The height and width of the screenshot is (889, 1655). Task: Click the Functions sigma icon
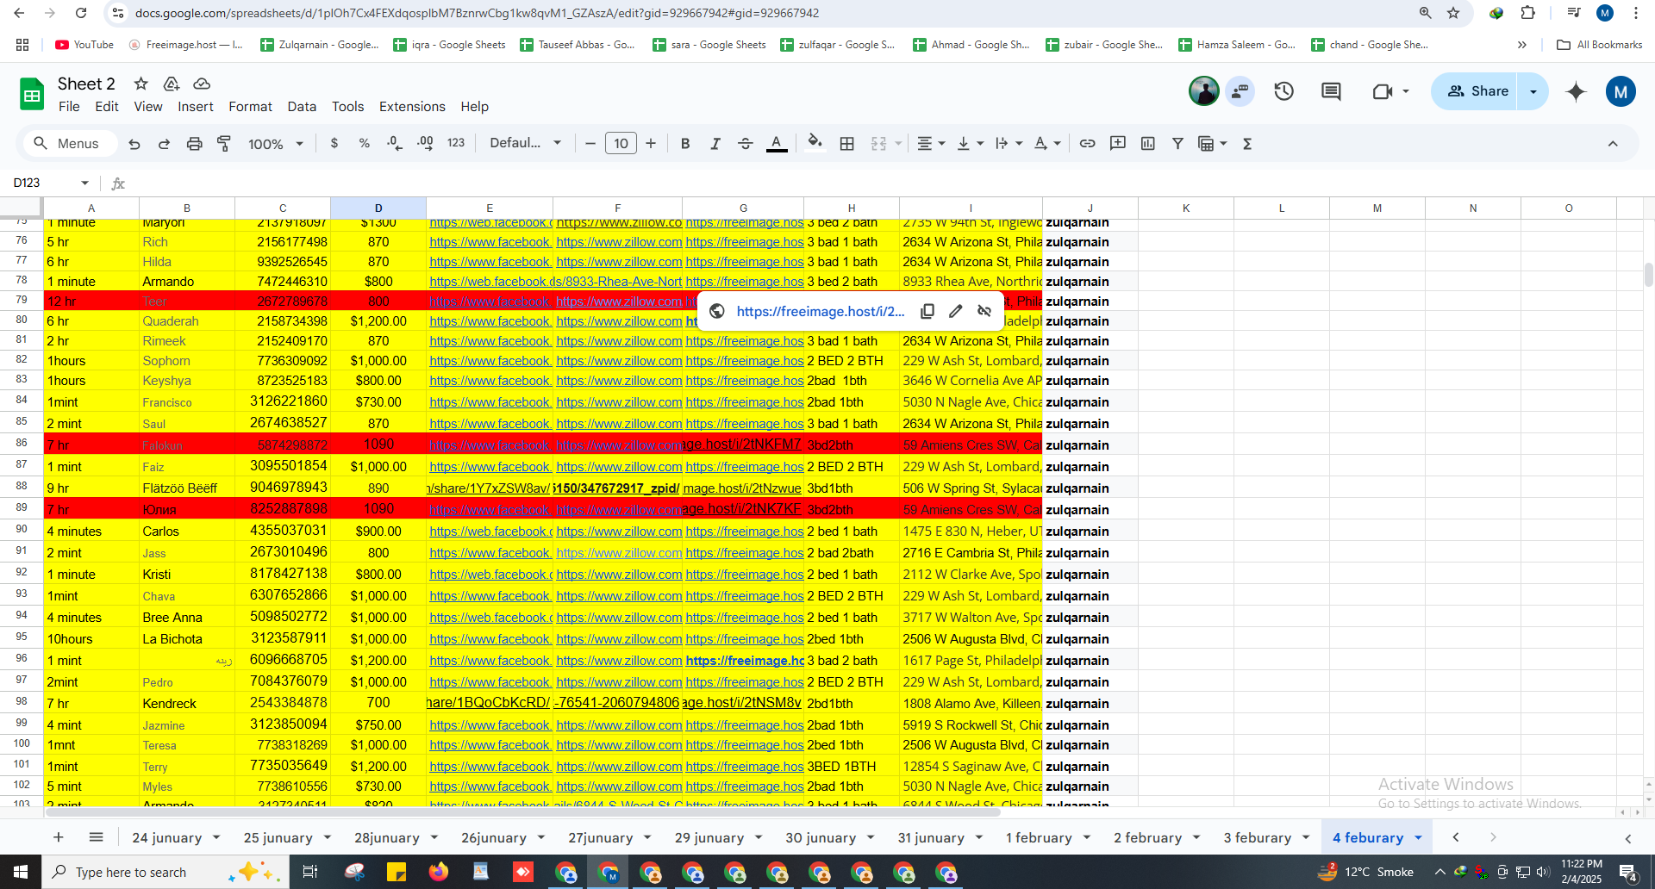coord(1247,144)
